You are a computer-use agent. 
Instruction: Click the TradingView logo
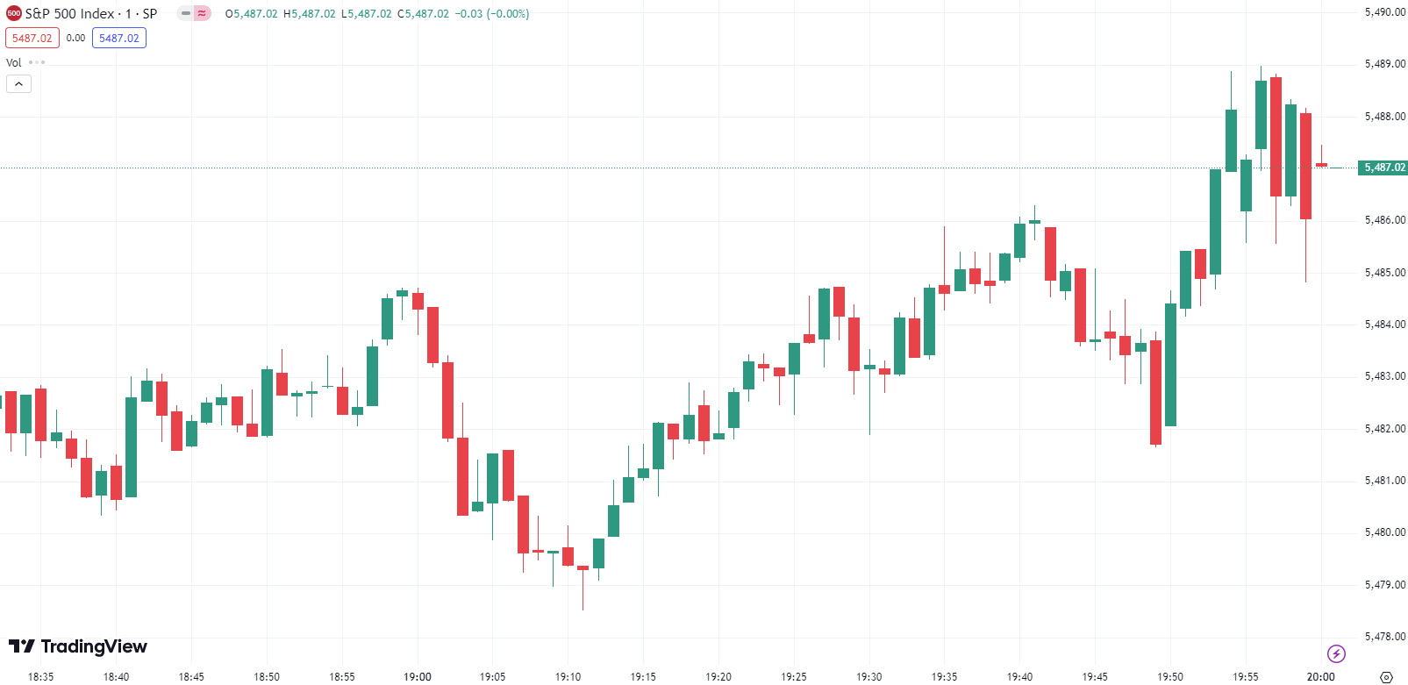coord(79,647)
